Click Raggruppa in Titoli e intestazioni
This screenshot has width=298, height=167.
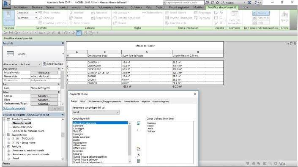[202, 13]
